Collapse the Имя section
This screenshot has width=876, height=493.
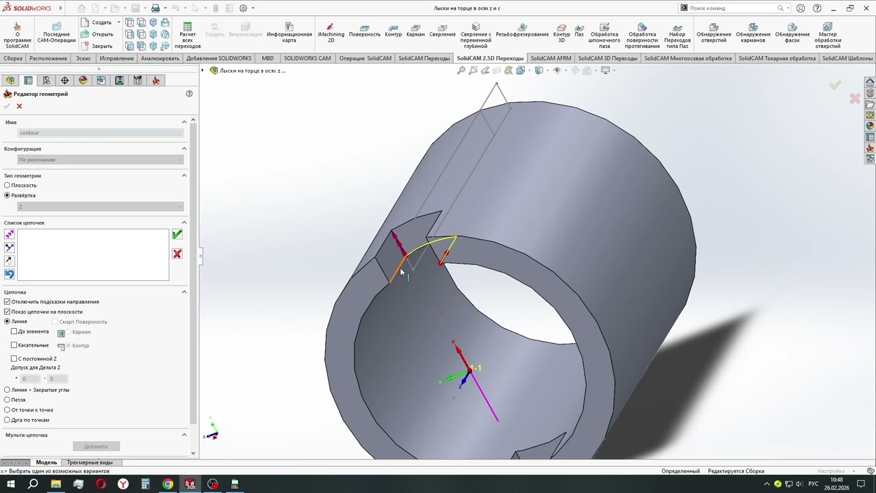click(184, 122)
